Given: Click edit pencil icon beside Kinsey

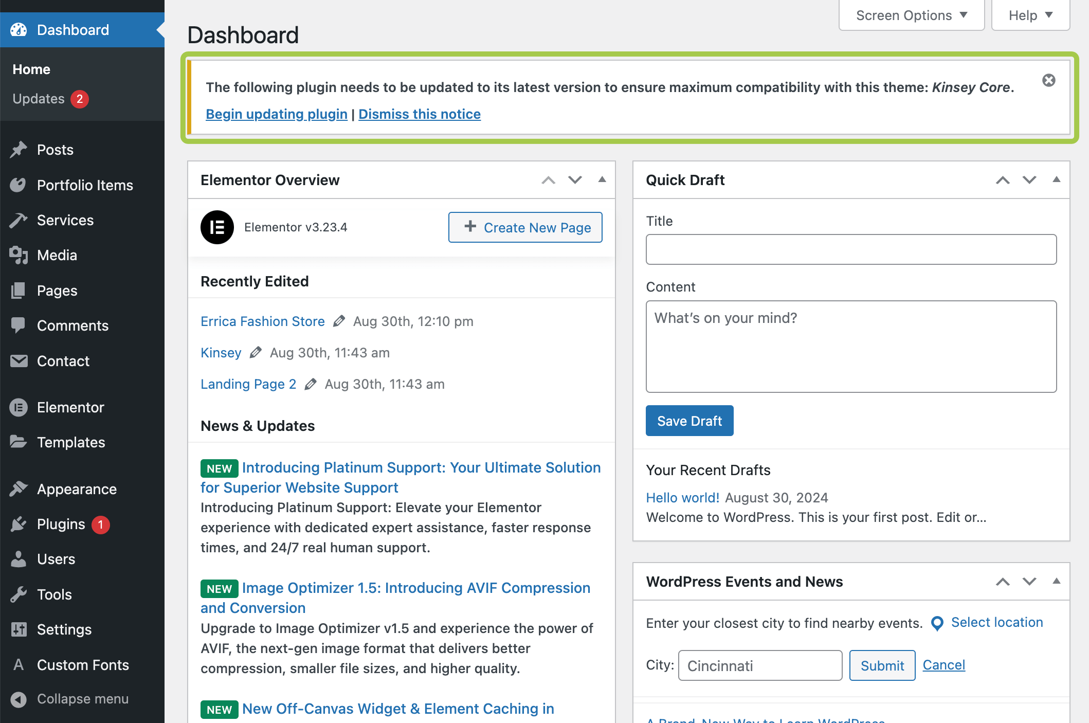Looking at the screenshot, I should pos(256,353).
